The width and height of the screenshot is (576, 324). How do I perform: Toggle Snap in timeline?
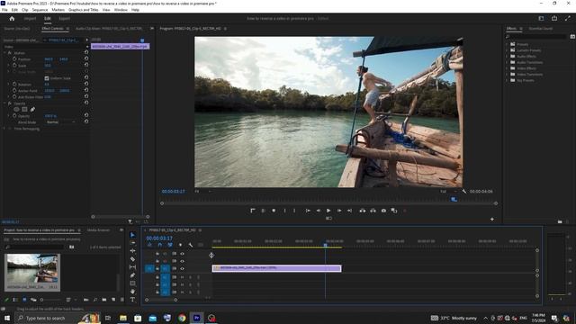[160, 245]
